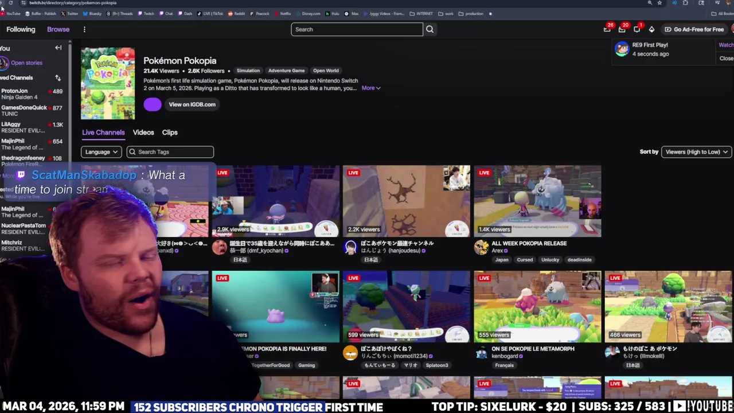Screen dimensions: 734x413
Task: Open the Language filter dropdown
Action: (101, 152)
